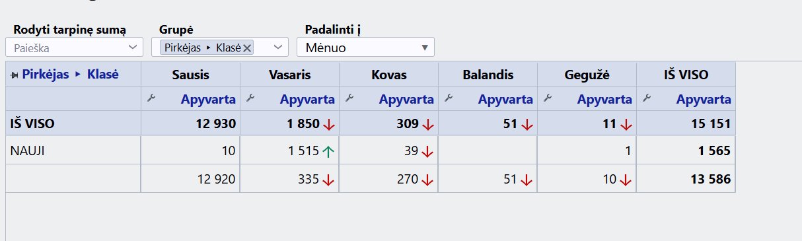Viewport: 802px width, 241px height.
Task: Select the NAUJI row label
Action: [x=28, y=151]
